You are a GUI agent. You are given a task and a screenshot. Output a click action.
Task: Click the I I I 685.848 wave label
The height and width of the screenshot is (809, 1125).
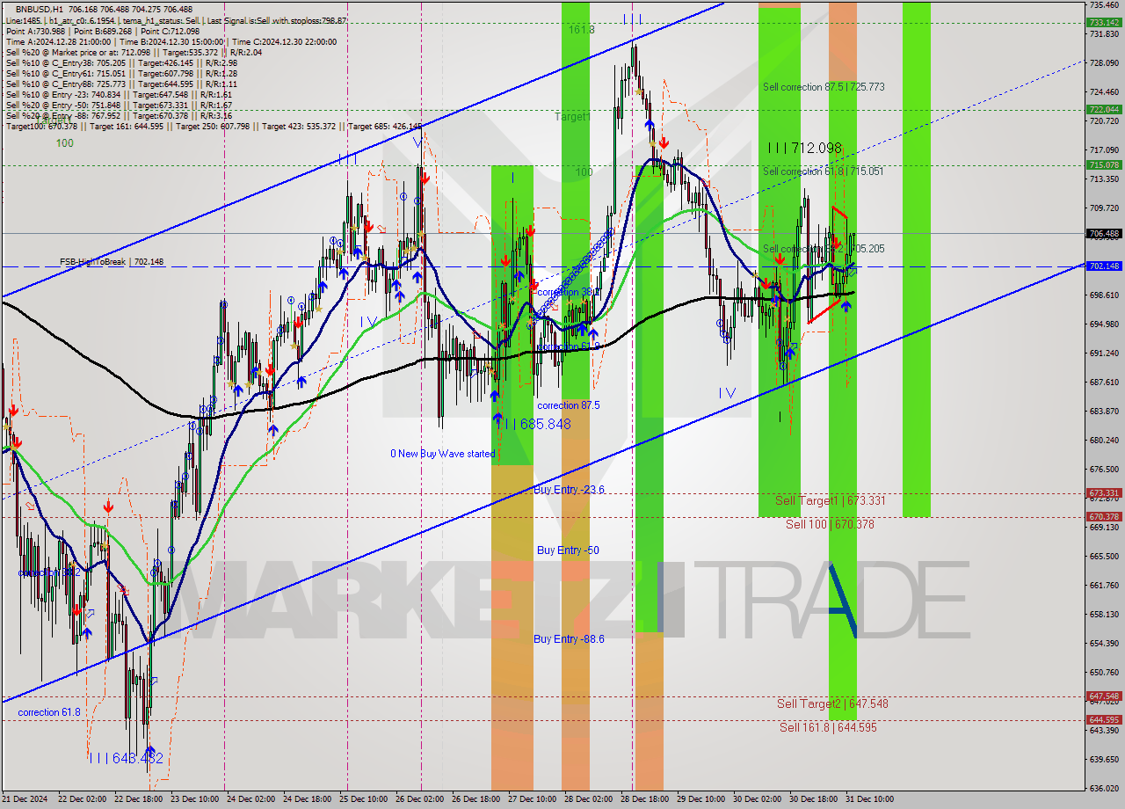535,424
